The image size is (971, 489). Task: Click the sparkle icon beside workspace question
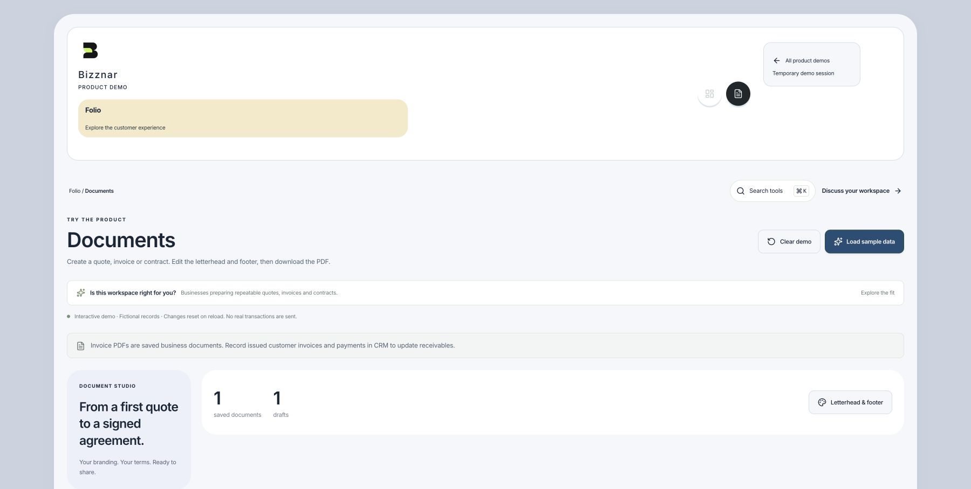81,293
